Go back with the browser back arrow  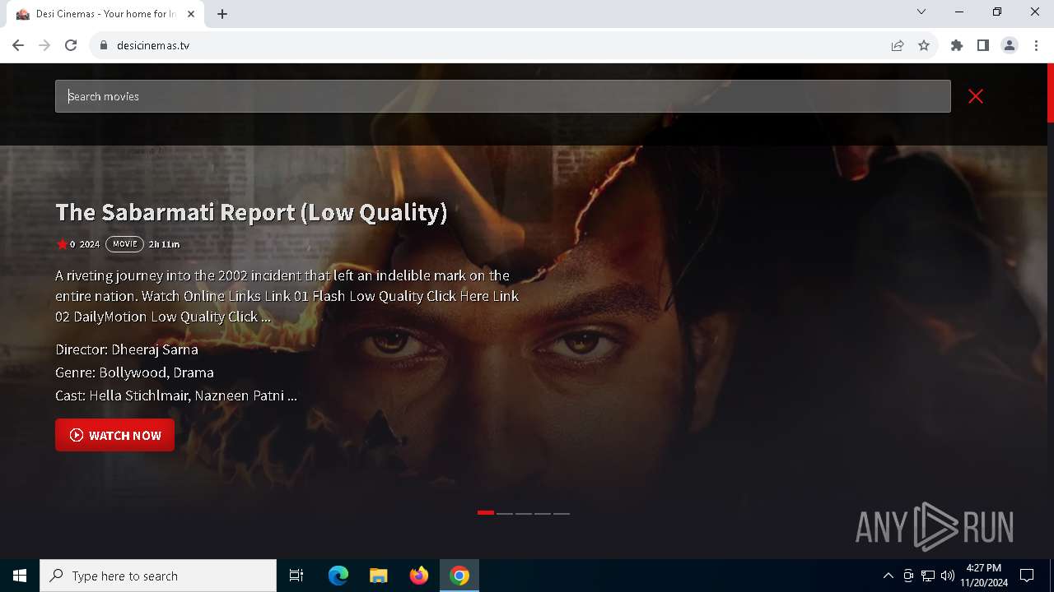tap(18, 45)
